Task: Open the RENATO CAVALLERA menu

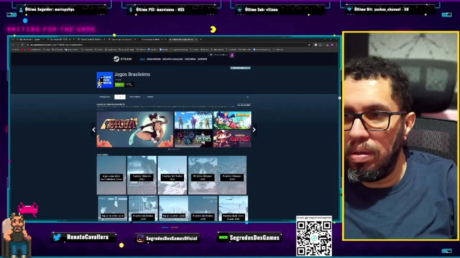Action: click(173, 59)
